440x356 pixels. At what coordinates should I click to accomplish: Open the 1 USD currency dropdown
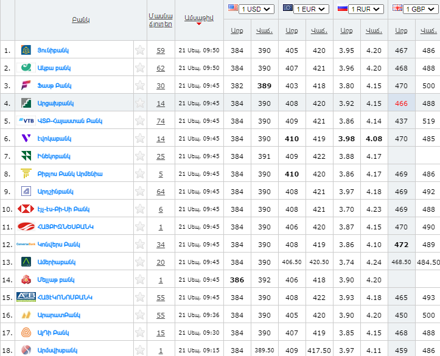256,9
